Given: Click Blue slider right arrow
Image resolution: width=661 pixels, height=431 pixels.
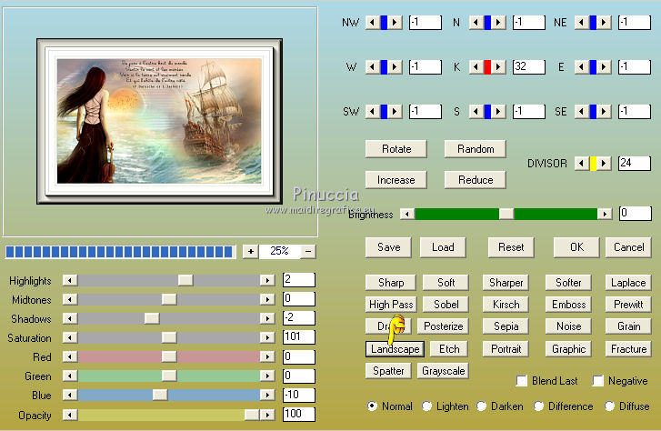Looking at the screenshot, I should (x=267, y=395).
